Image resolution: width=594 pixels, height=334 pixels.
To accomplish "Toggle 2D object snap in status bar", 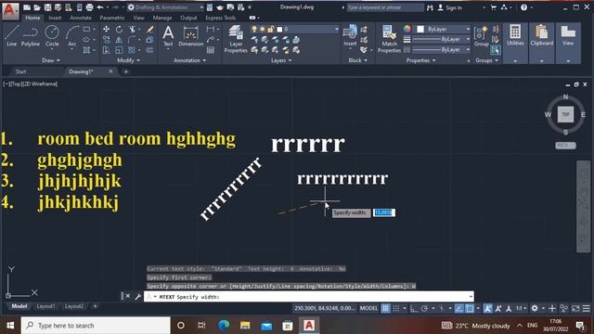I will point(470,308).
